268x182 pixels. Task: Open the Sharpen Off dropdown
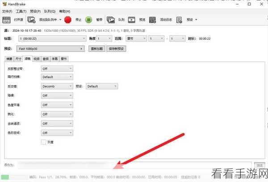pyautogui.click(x=57, y=114)
